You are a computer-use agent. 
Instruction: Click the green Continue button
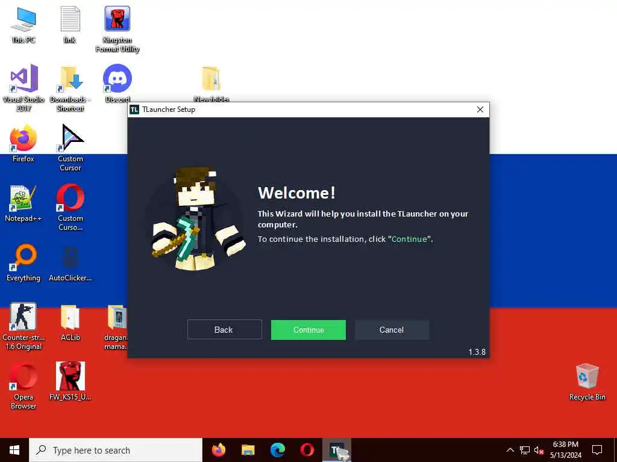coord(308,330)
